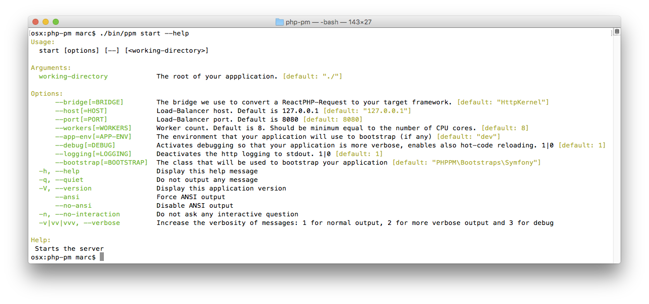This screenshot has height=304, width=649.
Task: Click 'Display this help message' text
Action: [x=207, y=171]
